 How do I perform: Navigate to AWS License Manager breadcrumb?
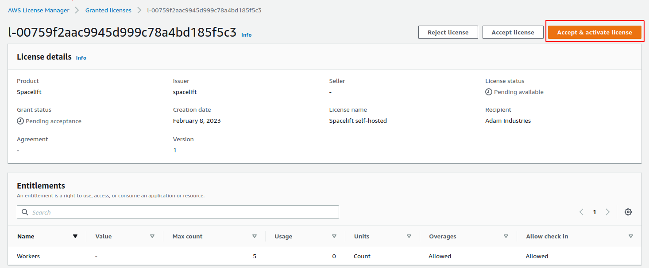coord(39,10)
